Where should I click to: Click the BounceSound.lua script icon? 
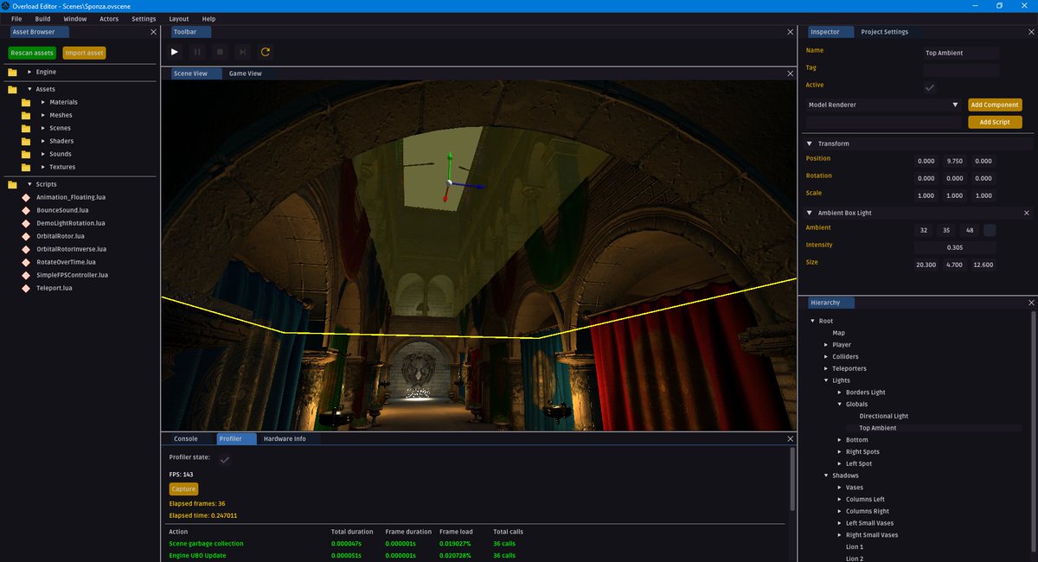[x=26, y=210]
